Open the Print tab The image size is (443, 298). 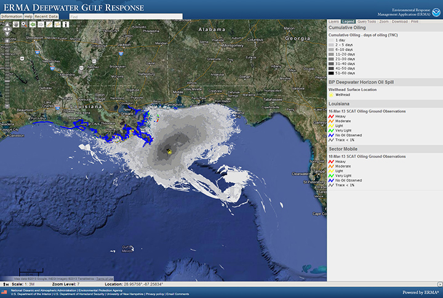tap(415, 22)
